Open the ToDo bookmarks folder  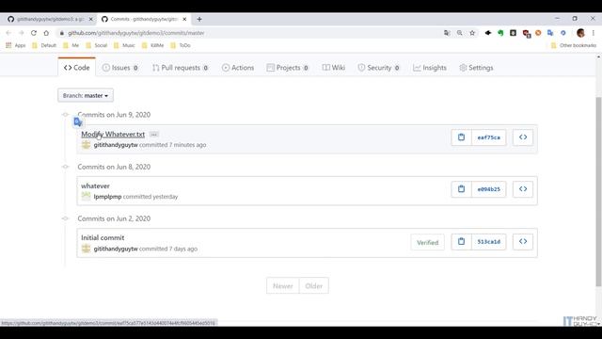(181, 45)
